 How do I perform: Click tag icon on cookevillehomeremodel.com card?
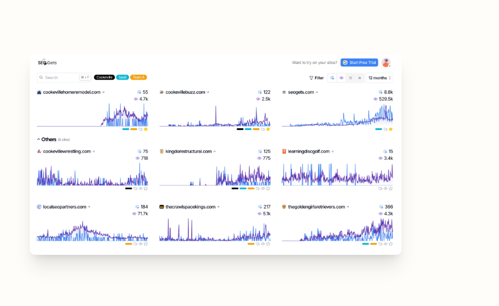click(x=140, y=129)
